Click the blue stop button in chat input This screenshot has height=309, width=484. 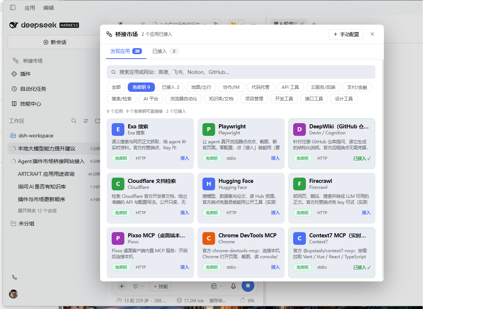[248, 286]
